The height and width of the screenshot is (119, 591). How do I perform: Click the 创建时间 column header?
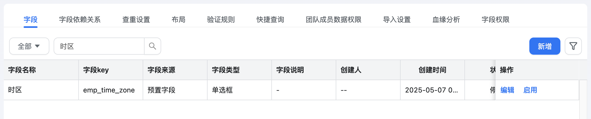pos(433,70)
